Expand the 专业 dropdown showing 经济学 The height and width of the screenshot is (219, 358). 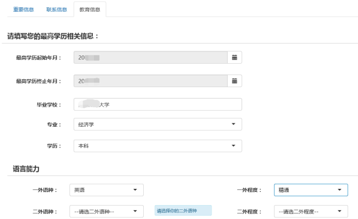pos(158,125)
